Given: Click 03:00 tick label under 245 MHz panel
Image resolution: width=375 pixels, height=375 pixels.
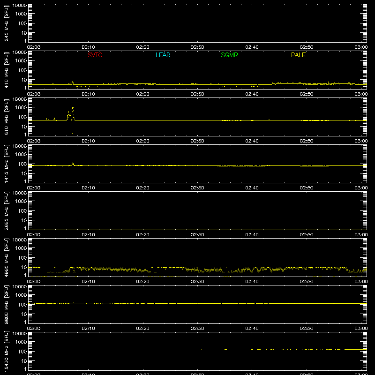Looking at the screenshot, I should 361,47.
